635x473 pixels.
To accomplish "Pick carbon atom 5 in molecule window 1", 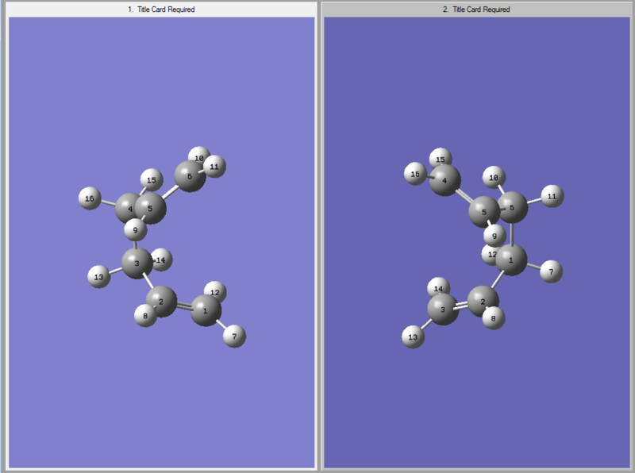I will pyautogui.click(x=150, y=208).
